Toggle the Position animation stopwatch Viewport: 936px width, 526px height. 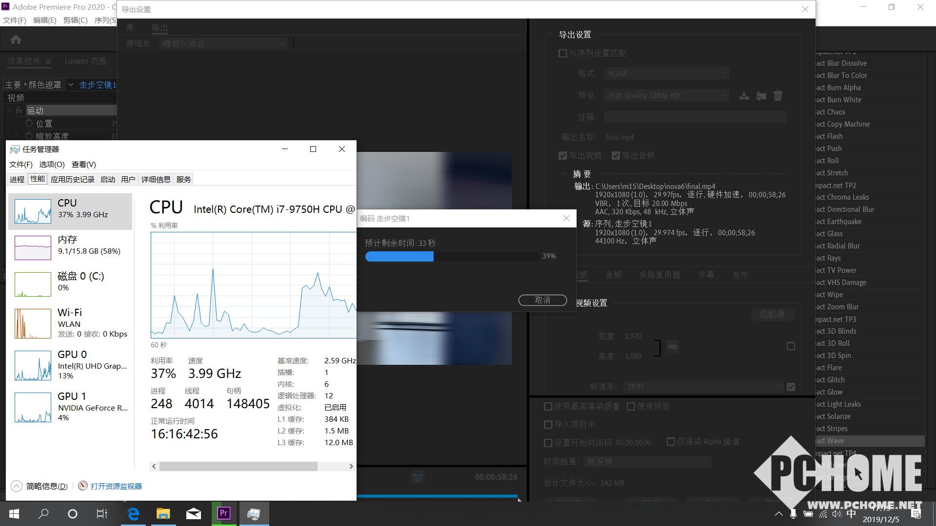29,123
